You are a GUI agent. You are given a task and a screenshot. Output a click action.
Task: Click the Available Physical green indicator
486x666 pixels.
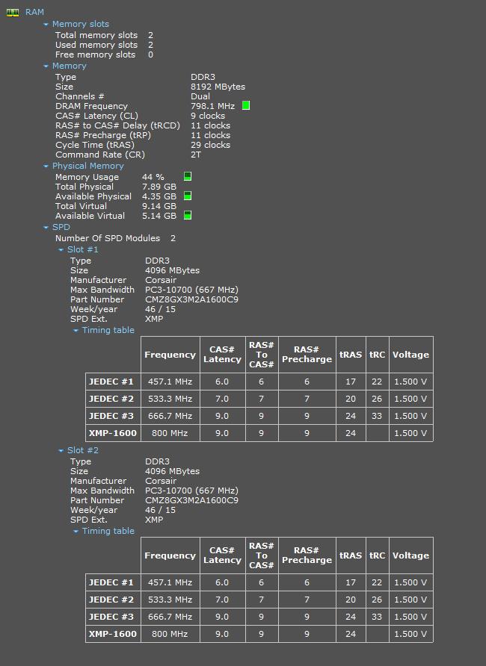pos(188,196)
